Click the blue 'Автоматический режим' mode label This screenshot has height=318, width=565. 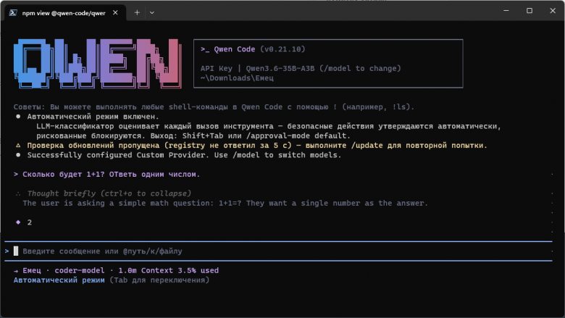59,280
